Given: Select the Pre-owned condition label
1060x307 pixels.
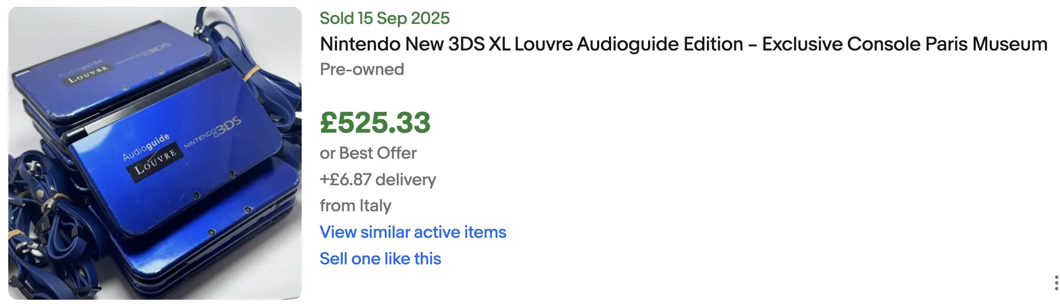Looking at the screenshot, I should click(362, 69).
